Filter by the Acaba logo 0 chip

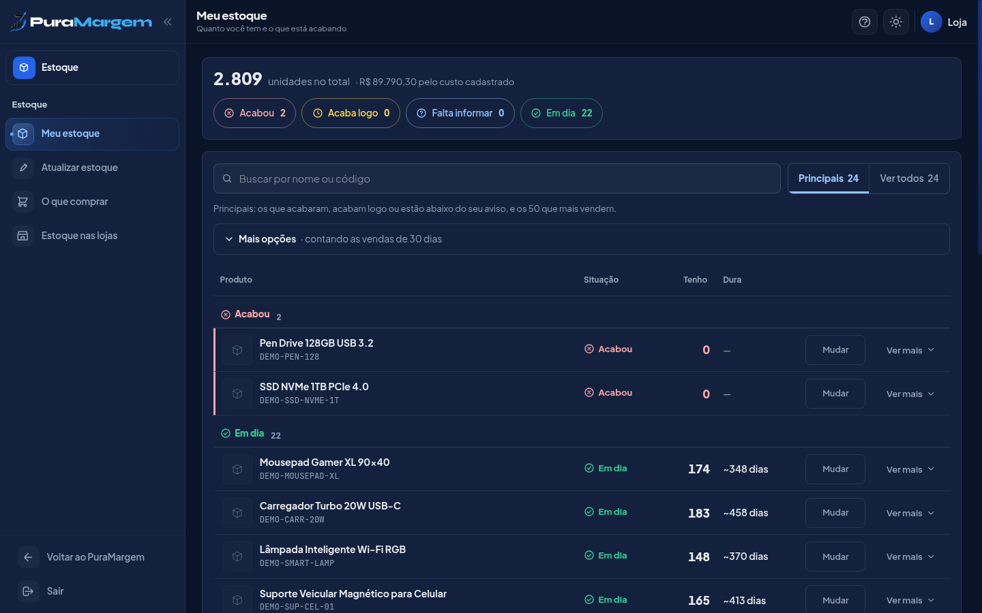pyautogui.click(x=351, y=113)
